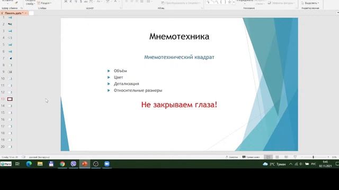This screenshot has height=190, width=339.
Task: Select slide 2 thumbnail
Action: point(10,24)
